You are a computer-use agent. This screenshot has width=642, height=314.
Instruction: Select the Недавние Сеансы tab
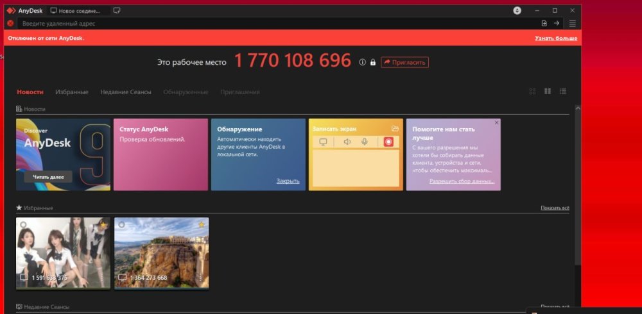pos(126,92)
